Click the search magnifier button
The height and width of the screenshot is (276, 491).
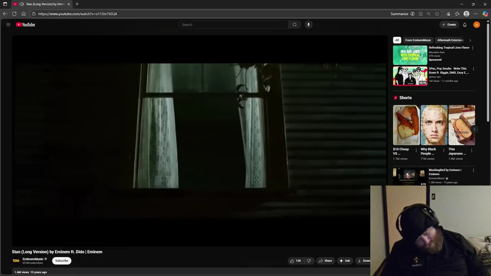click(x=295, y=25)
